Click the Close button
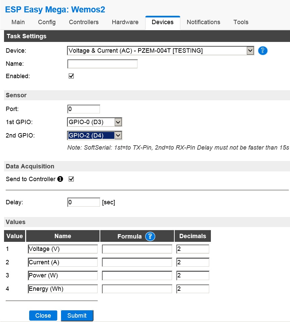This screenshot has height=322, width=290. click(43, 316)
